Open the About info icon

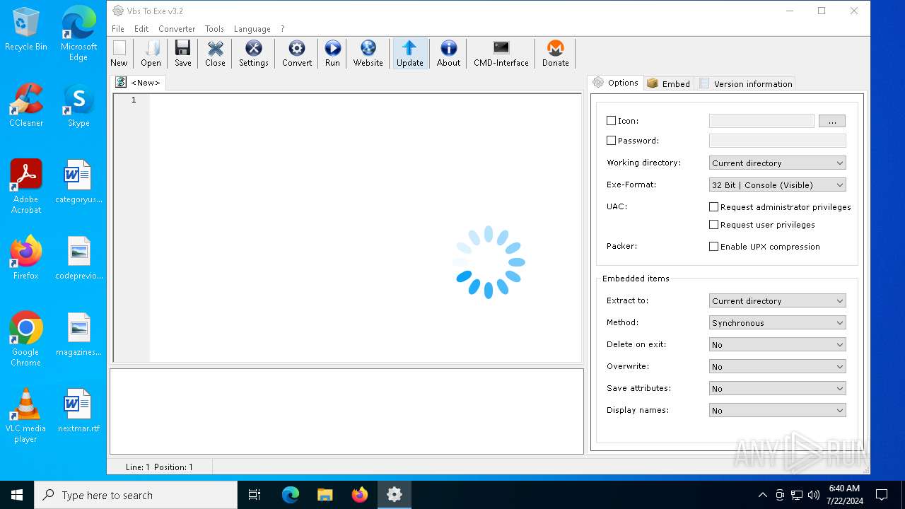pos(448,54)
